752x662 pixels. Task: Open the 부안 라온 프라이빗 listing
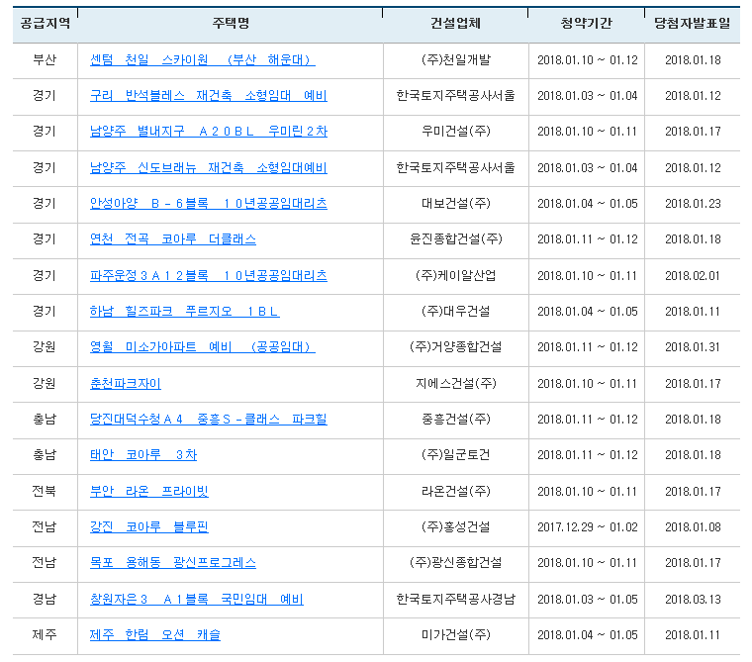point(148,492)
